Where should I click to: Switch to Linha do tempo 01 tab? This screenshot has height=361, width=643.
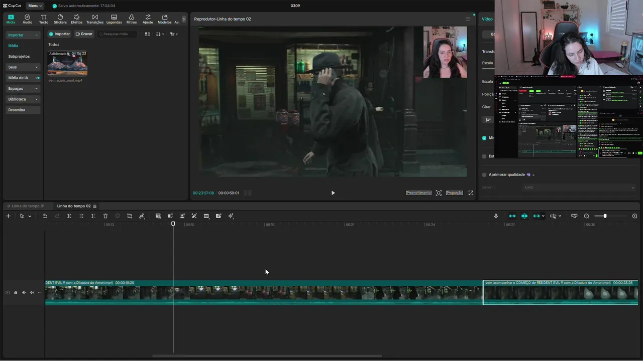point(26,206)
